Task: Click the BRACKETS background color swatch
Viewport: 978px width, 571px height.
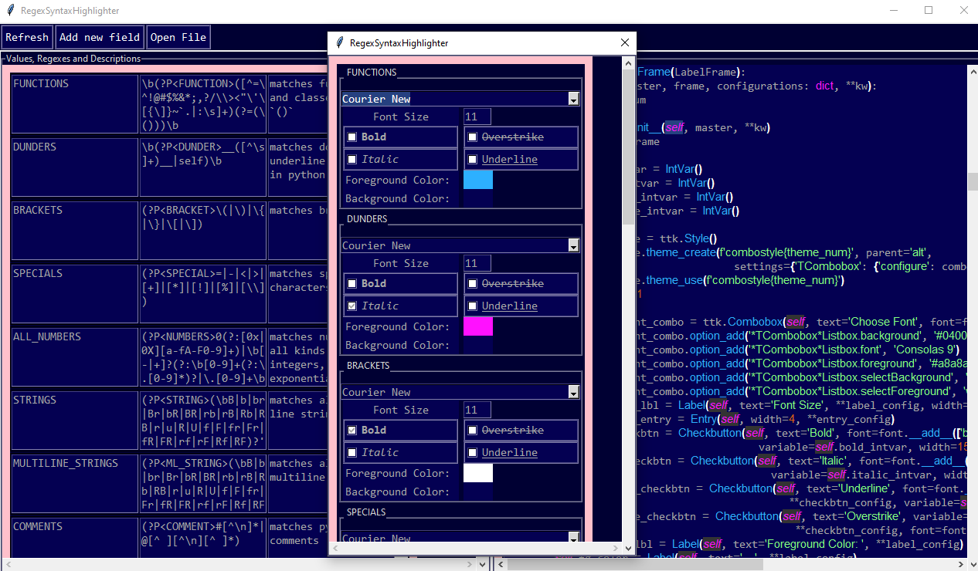Action: click(x=478, y=492)
